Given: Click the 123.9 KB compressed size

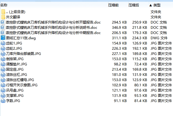Looking at the screenshot, I should (140, 80).
